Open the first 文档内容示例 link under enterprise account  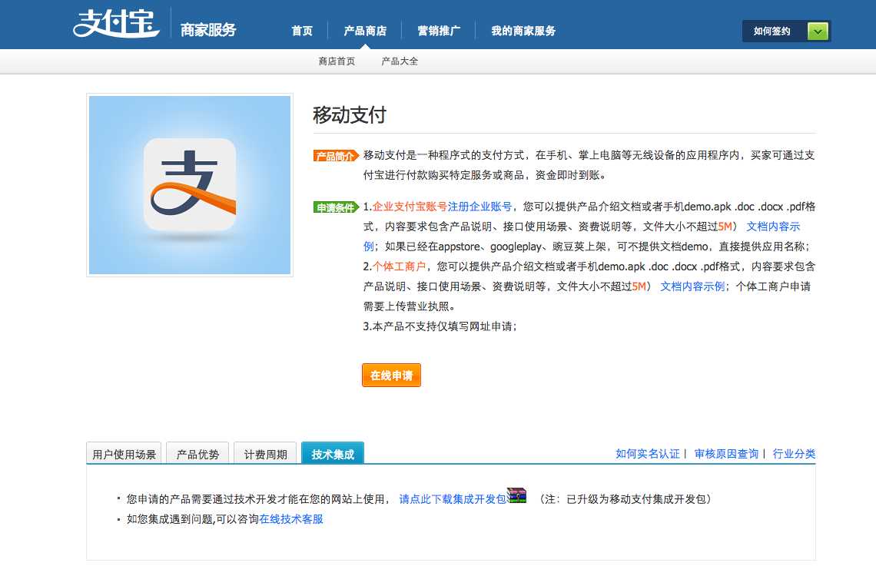(x=773, y=227)
